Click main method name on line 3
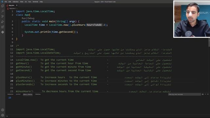This screenshot has width=210, height=118. coord(52,21)
